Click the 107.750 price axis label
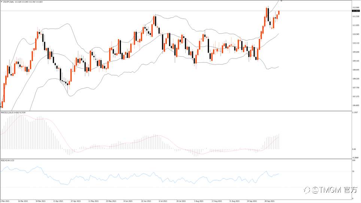 [x=356, y=87]
